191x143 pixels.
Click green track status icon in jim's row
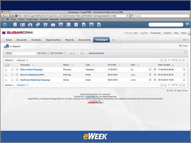(150, 69)
